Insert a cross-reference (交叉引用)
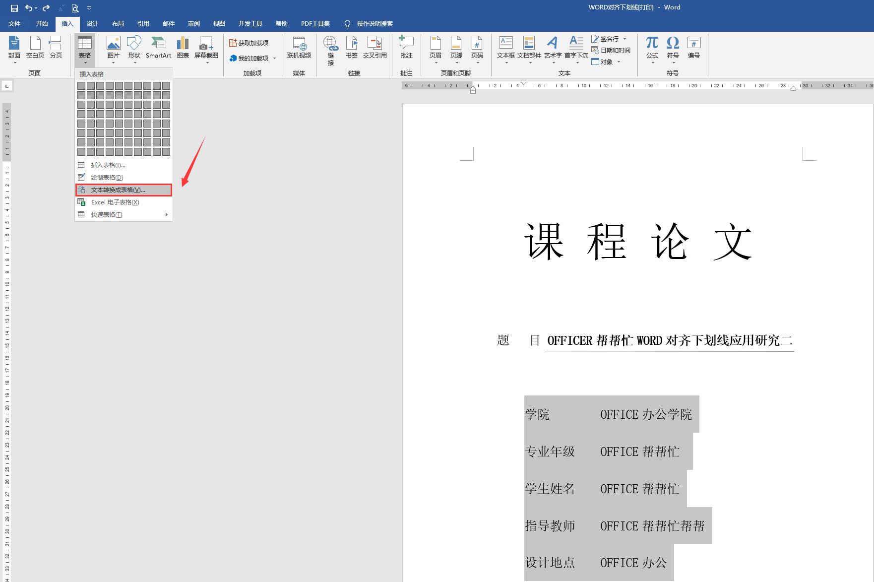The image size is (874, 582). (375, 49)
